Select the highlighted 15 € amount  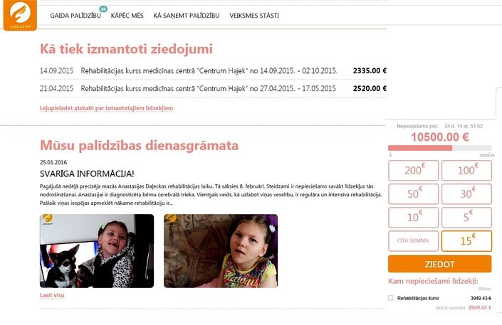[x=466, y=241]
